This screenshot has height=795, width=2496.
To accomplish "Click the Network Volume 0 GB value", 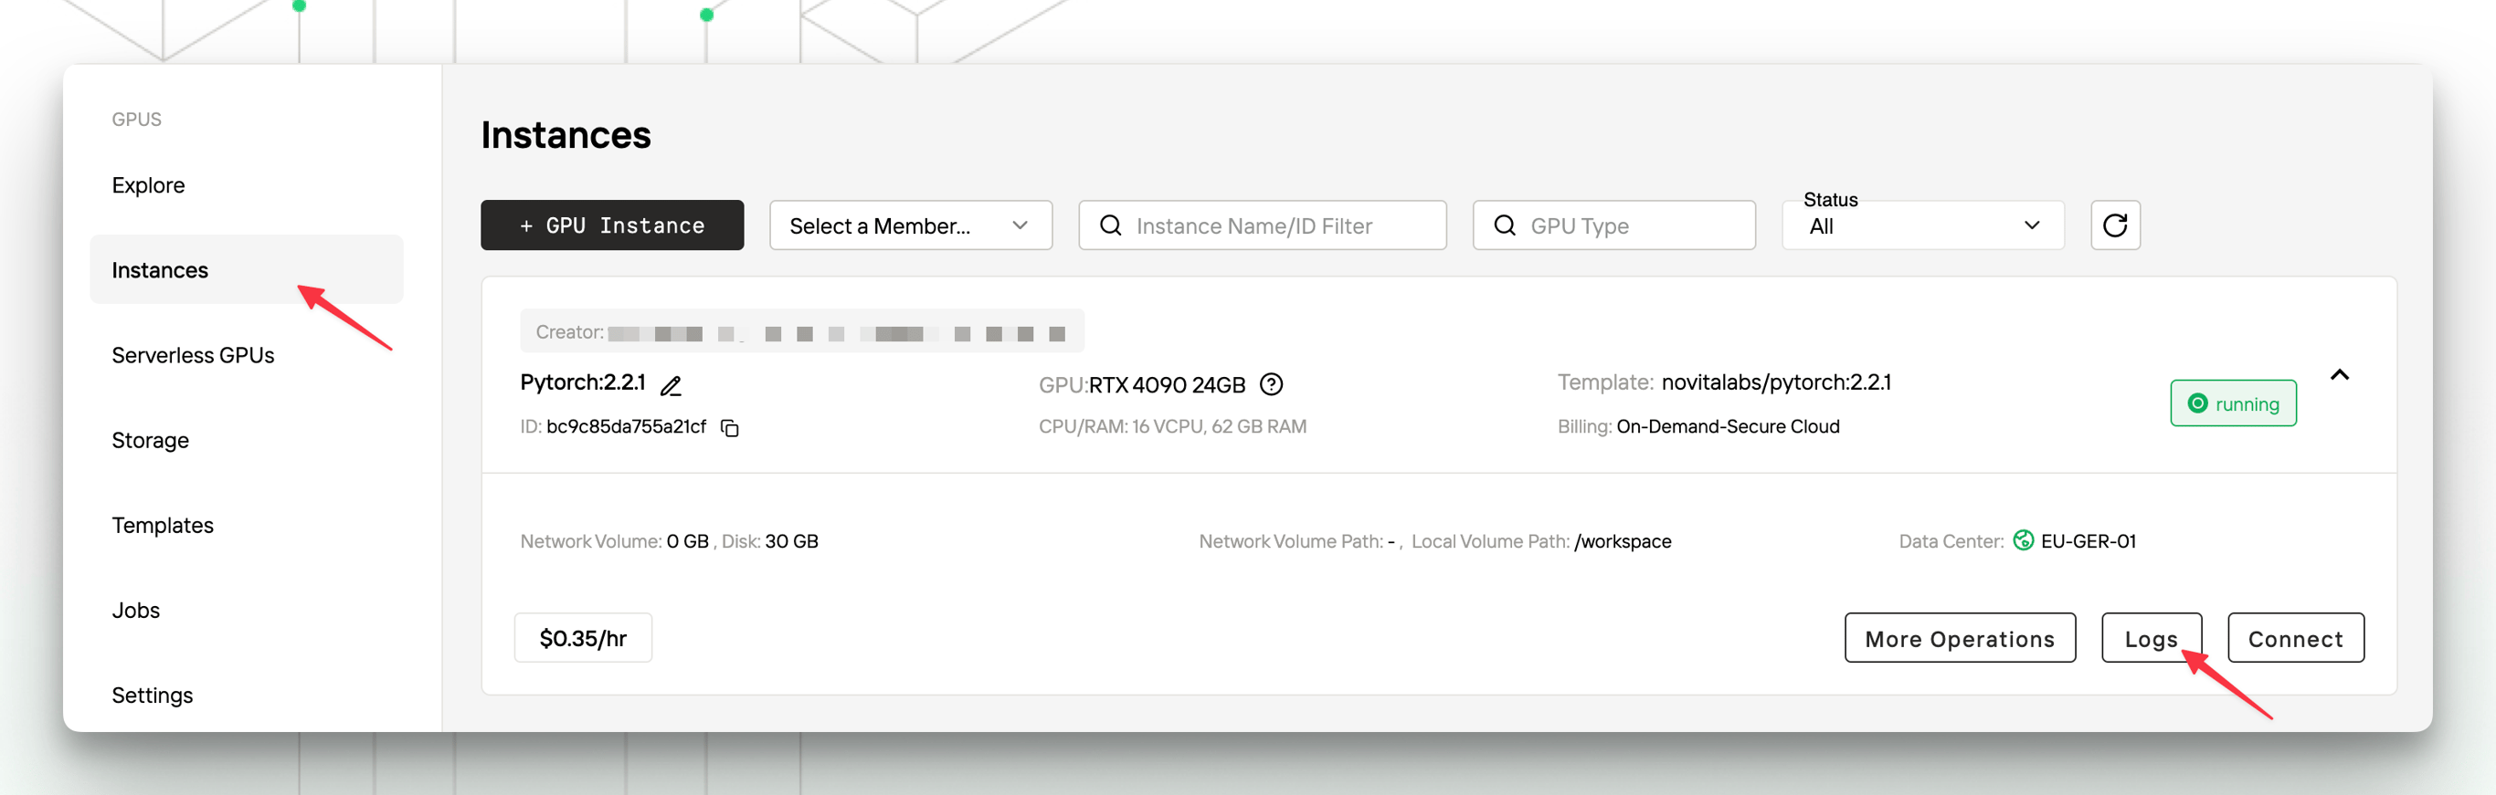I will pyautogui.click(x=688, y=541).
